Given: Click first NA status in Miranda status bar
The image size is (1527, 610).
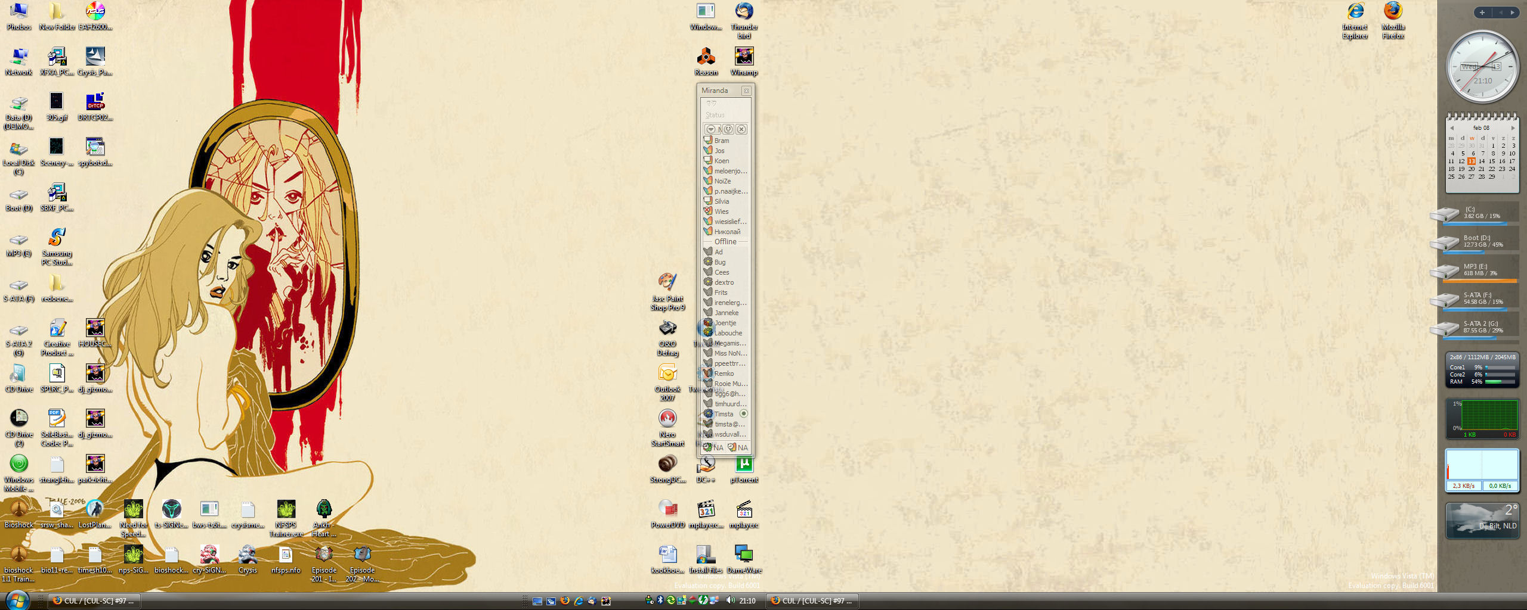Looking at the screenshot, I should (713, 447).
